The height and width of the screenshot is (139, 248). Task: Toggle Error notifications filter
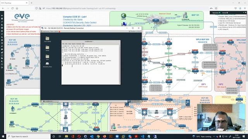[225, 13]
